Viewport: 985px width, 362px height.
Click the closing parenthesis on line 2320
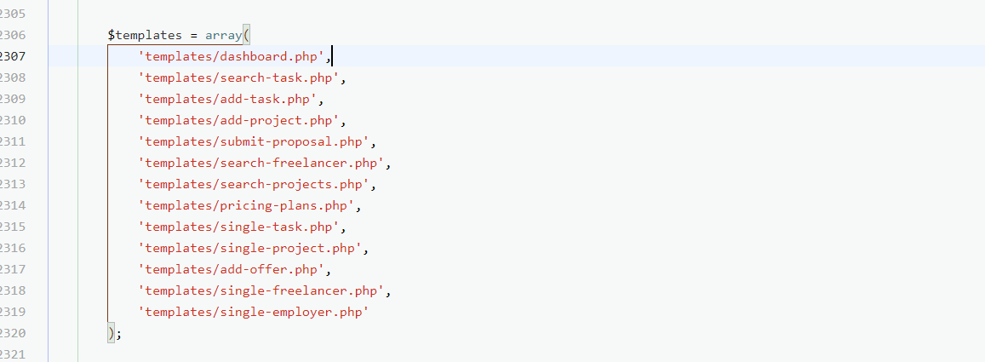click(112, 334)
